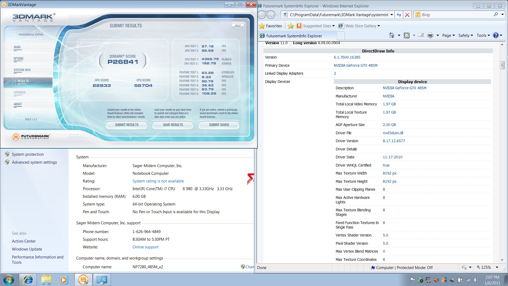Click System rating is not available link
The width and height of the screenshot is (508, 286).
[158, 181]
